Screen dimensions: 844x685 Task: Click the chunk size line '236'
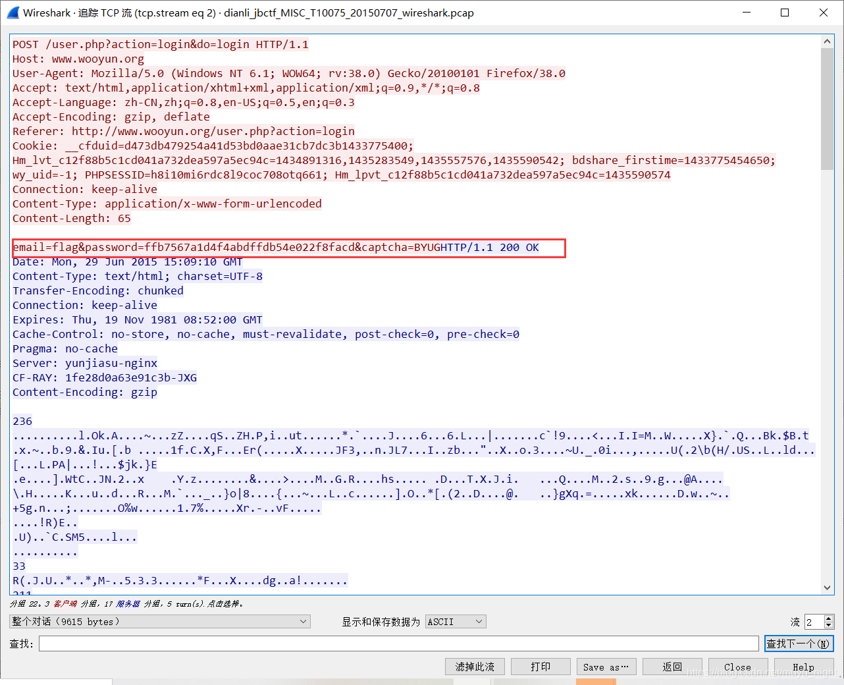click(x=22, y=421)
